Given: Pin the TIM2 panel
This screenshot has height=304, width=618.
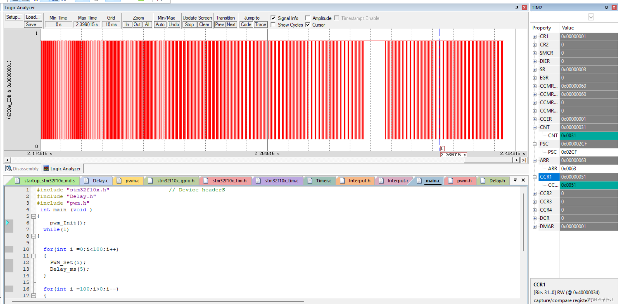Looking at the screenshot, I should coord(606,7).
